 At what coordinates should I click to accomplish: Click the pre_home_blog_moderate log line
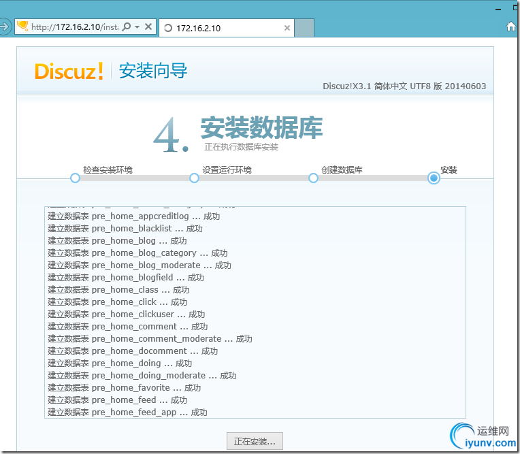(140, 265)
